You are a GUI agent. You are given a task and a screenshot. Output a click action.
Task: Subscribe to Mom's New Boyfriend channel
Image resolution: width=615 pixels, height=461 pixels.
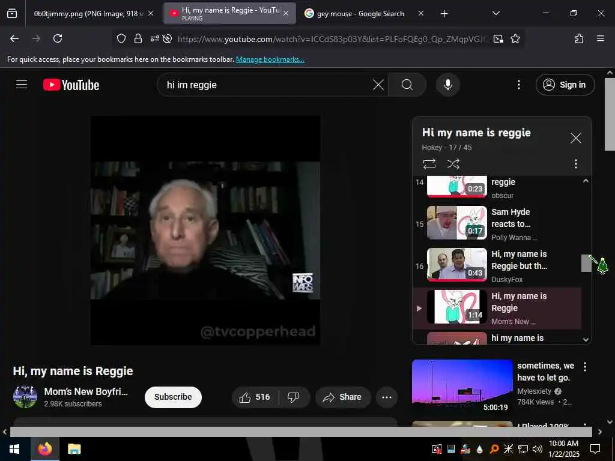coord(173,397)
